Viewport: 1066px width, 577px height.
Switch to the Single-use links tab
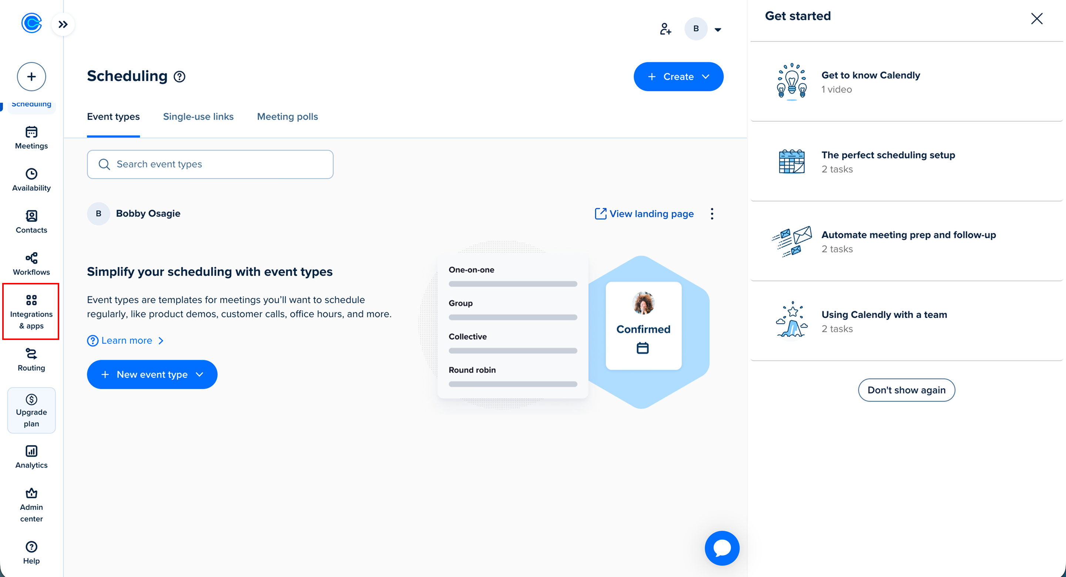pyautogui.click(x=198, y=117)
